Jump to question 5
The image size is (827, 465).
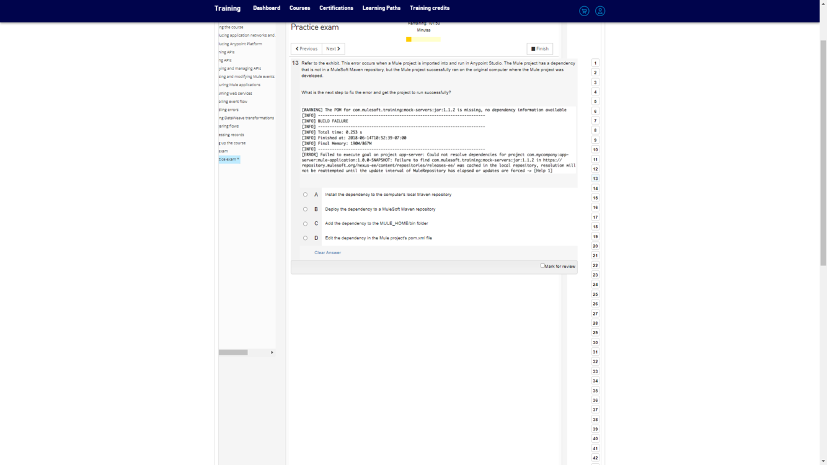(x=595, y=102)
